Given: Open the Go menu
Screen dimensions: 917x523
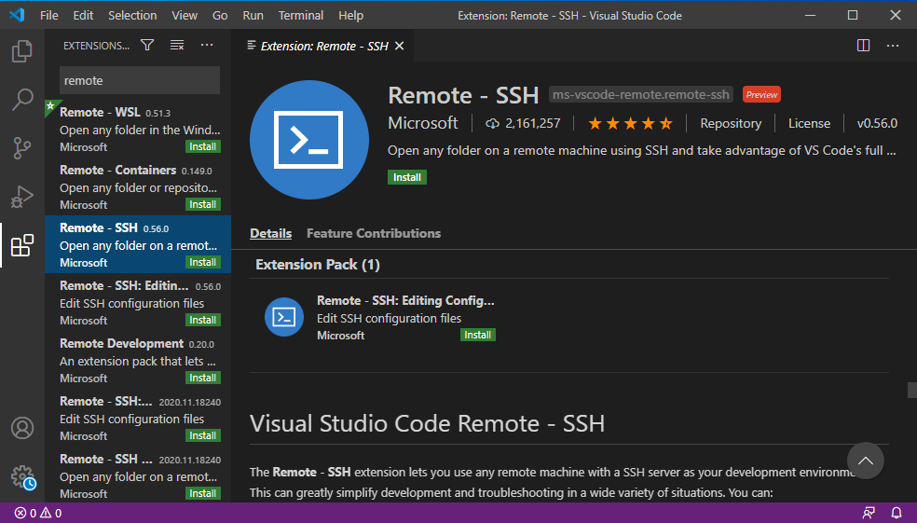Looking at the screenshot, I should (x=220, y=15).
